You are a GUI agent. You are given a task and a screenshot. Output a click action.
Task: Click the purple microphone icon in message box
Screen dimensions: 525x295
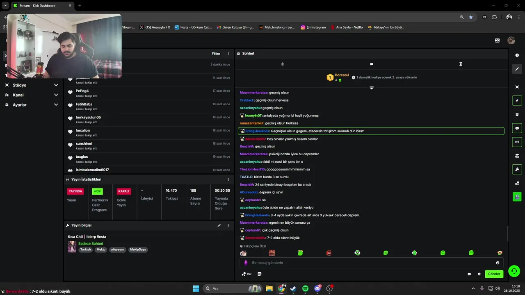coord(246,263)
